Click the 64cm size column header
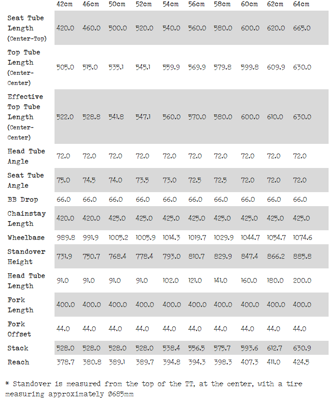 [301, 4]
